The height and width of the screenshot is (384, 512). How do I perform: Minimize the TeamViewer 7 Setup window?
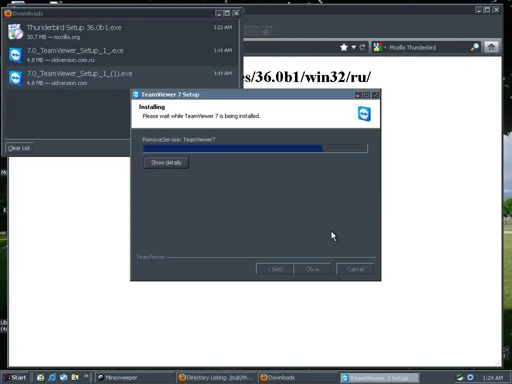tap(357, 94)
